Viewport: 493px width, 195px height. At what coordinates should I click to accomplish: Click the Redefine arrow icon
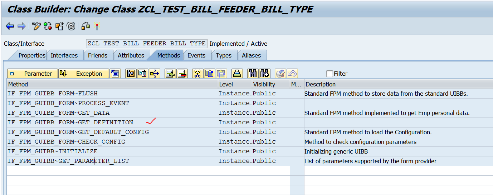155,74
